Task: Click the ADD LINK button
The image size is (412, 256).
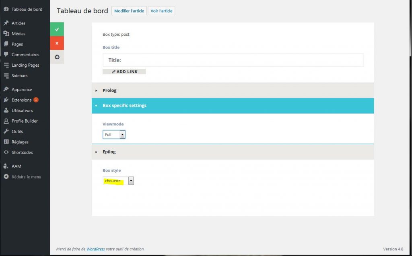Action: point(124,72)
